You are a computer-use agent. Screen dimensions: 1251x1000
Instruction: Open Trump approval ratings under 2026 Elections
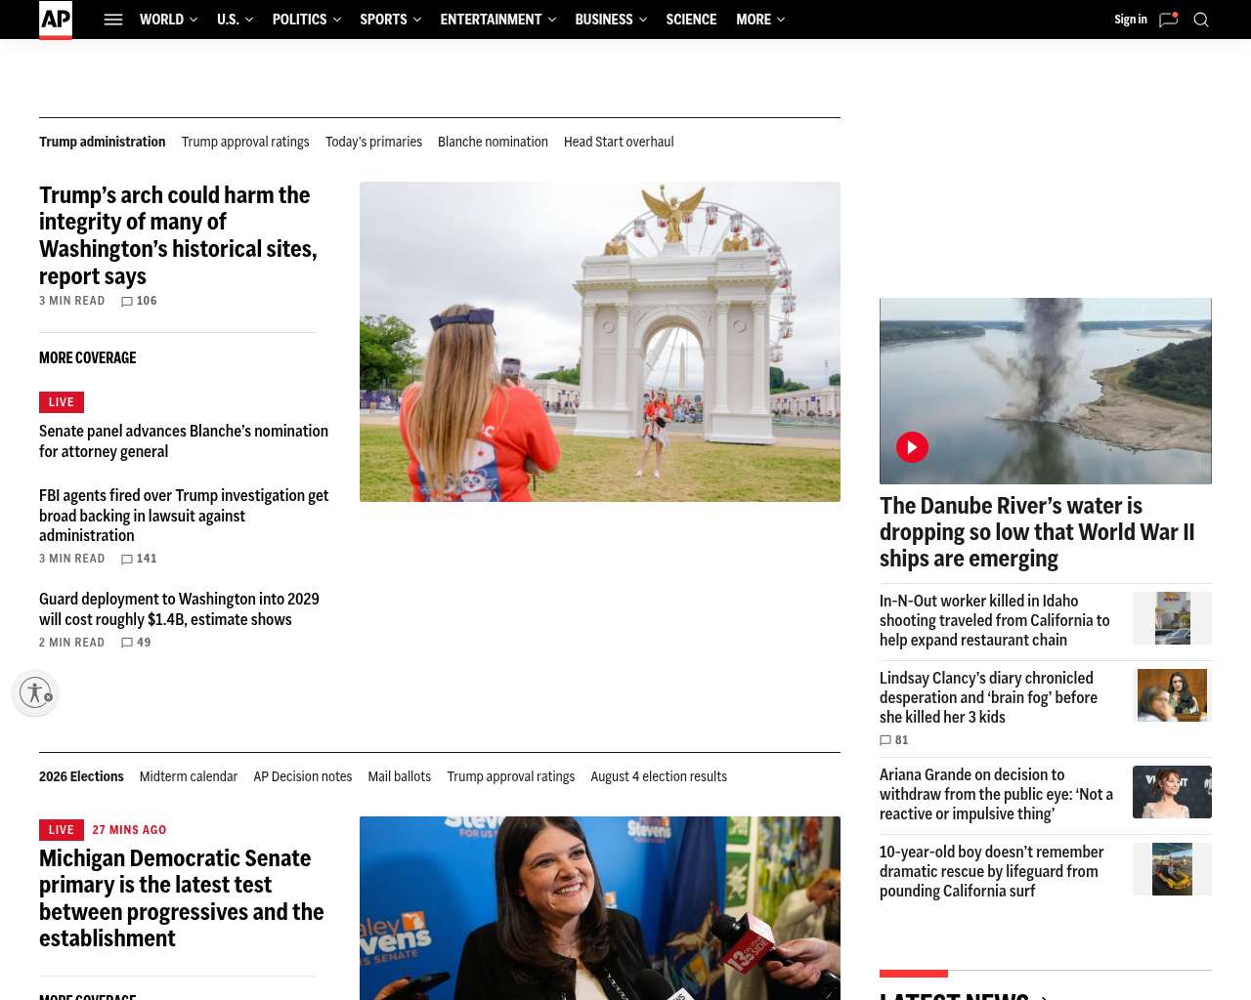pos(511,776)
